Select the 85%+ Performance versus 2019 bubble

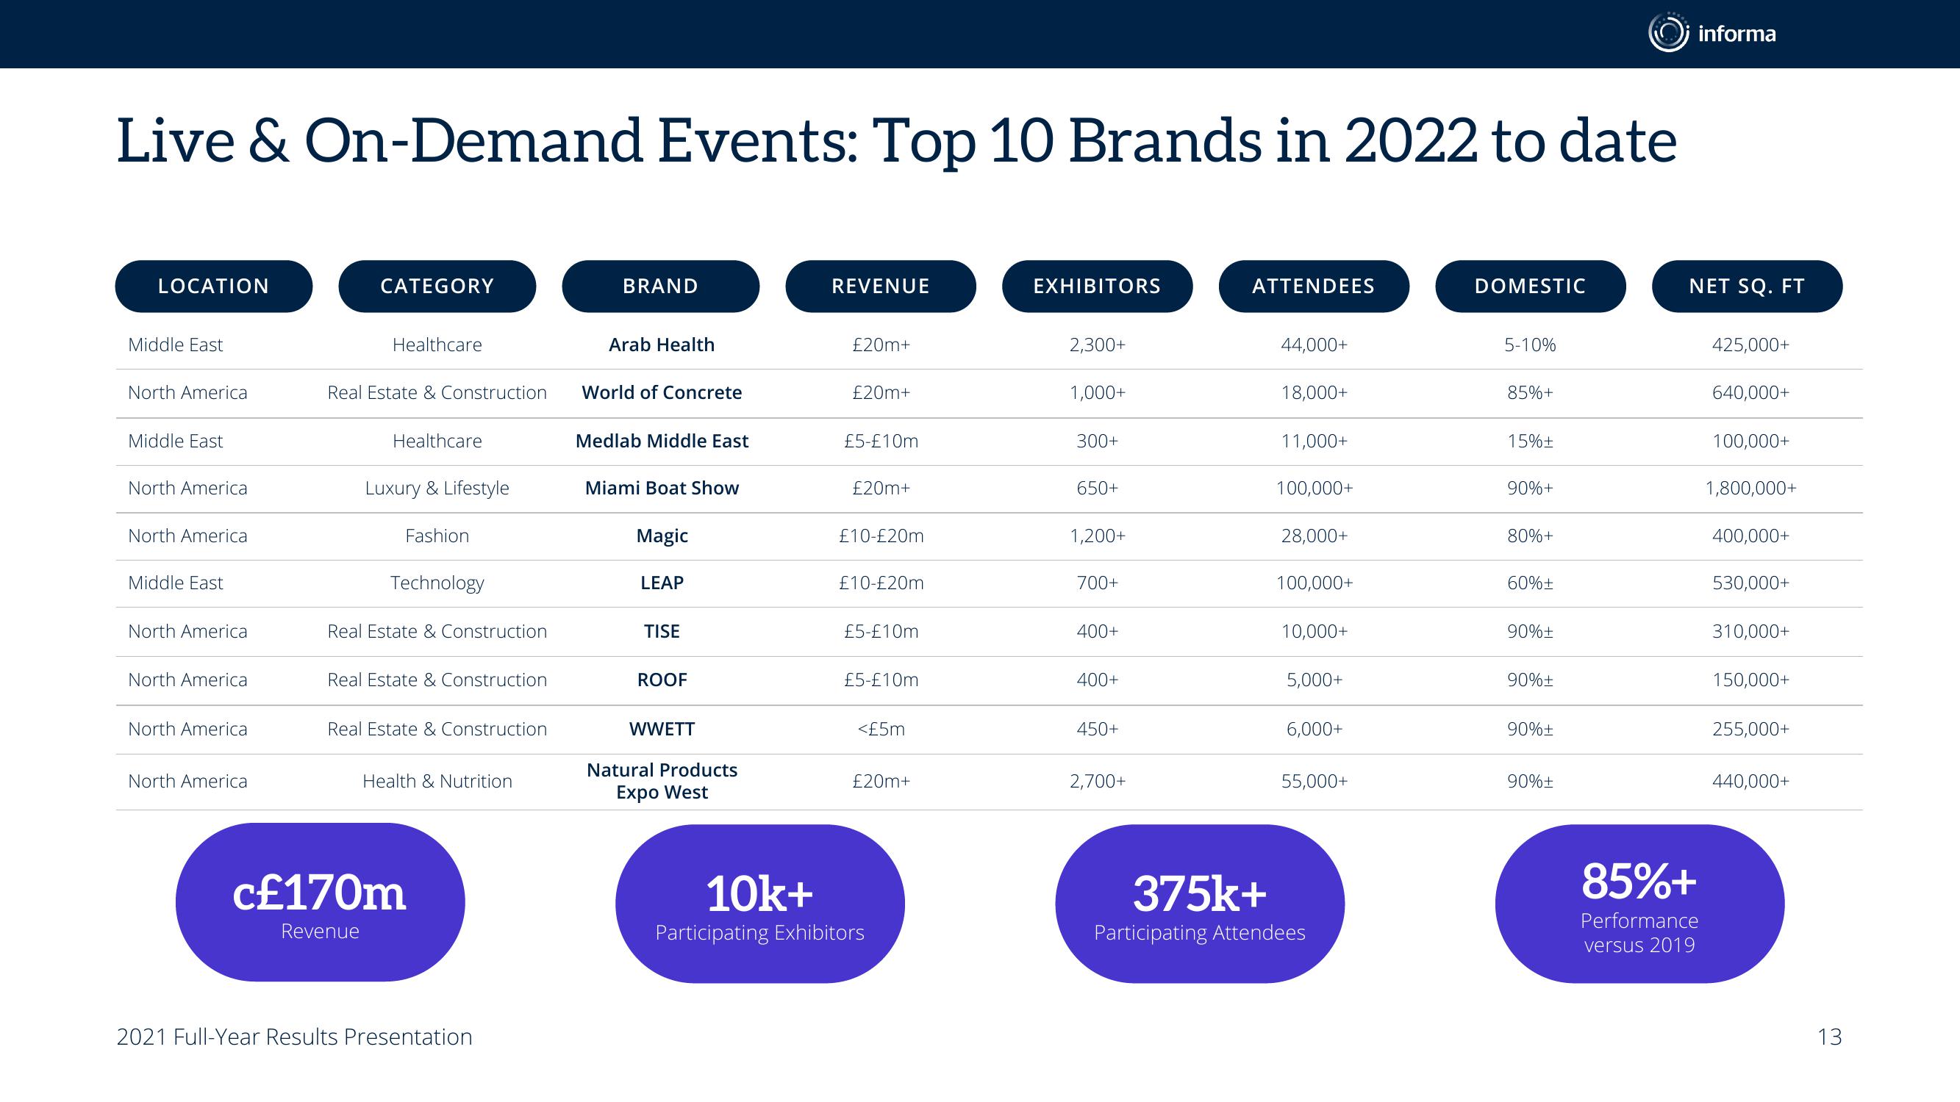coord(1639,904)
